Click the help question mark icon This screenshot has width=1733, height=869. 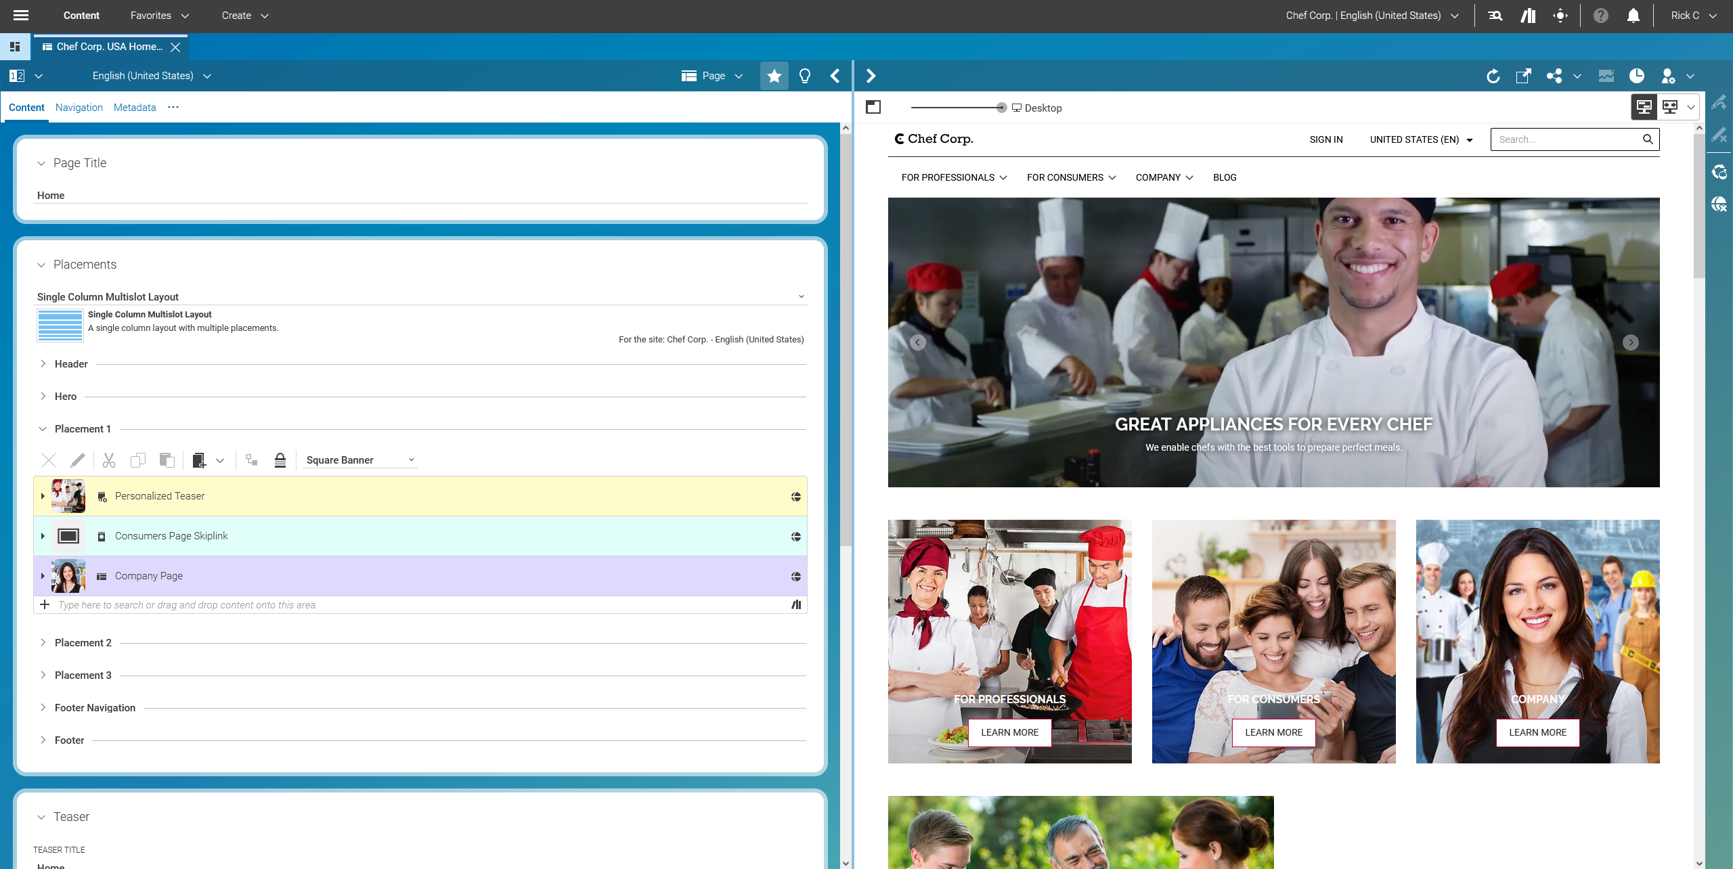[x=1600, y=16]
